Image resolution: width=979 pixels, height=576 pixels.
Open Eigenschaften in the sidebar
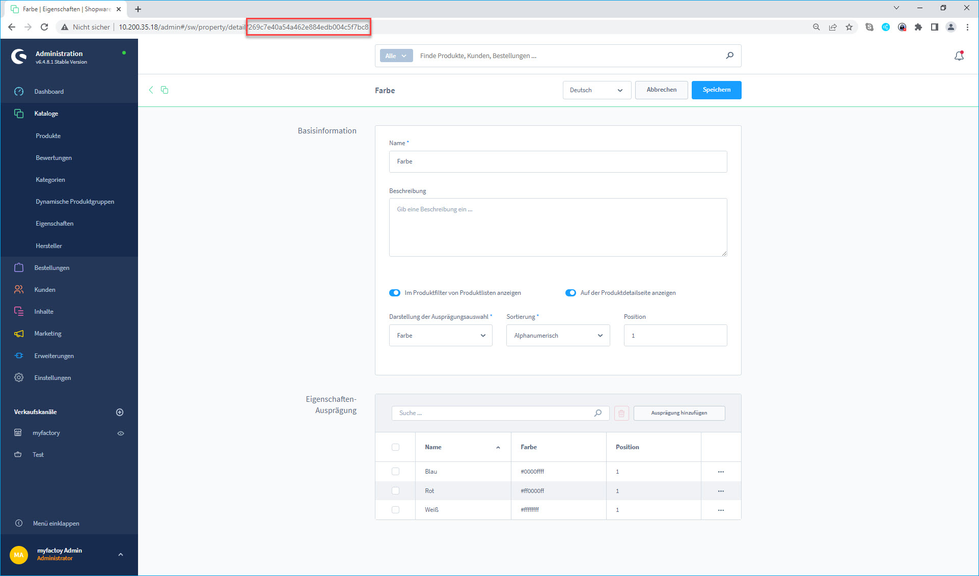click(x=55, y=224)
